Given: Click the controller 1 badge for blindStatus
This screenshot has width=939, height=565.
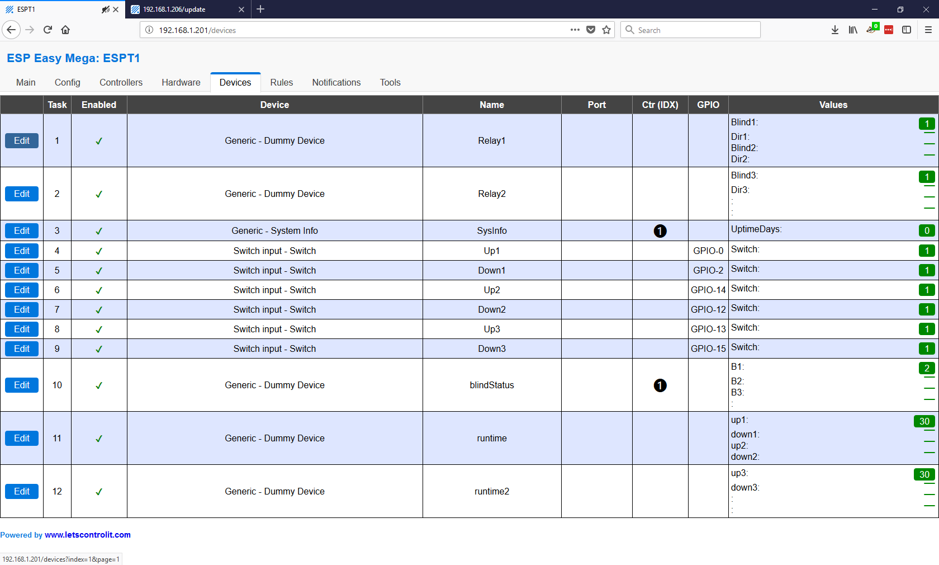Looking at the screenshot, I should (660, 385).
